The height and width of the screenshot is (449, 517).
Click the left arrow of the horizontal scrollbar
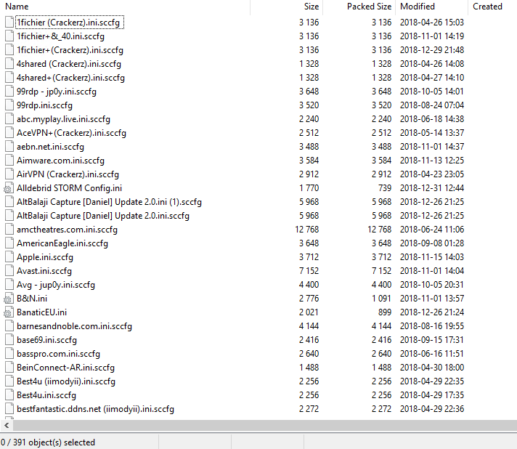click(7, 425)
